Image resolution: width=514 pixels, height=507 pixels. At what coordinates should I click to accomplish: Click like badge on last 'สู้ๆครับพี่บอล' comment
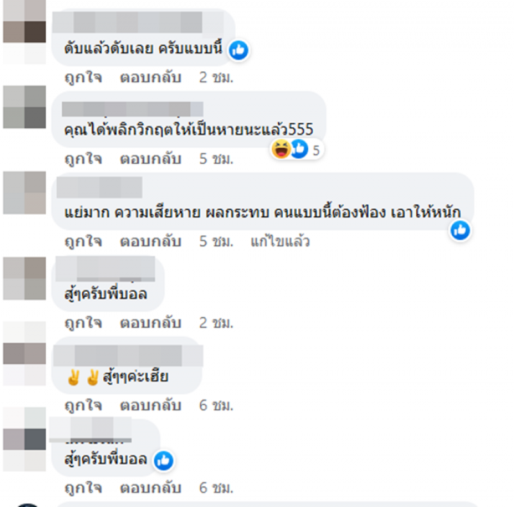(164, 461)
